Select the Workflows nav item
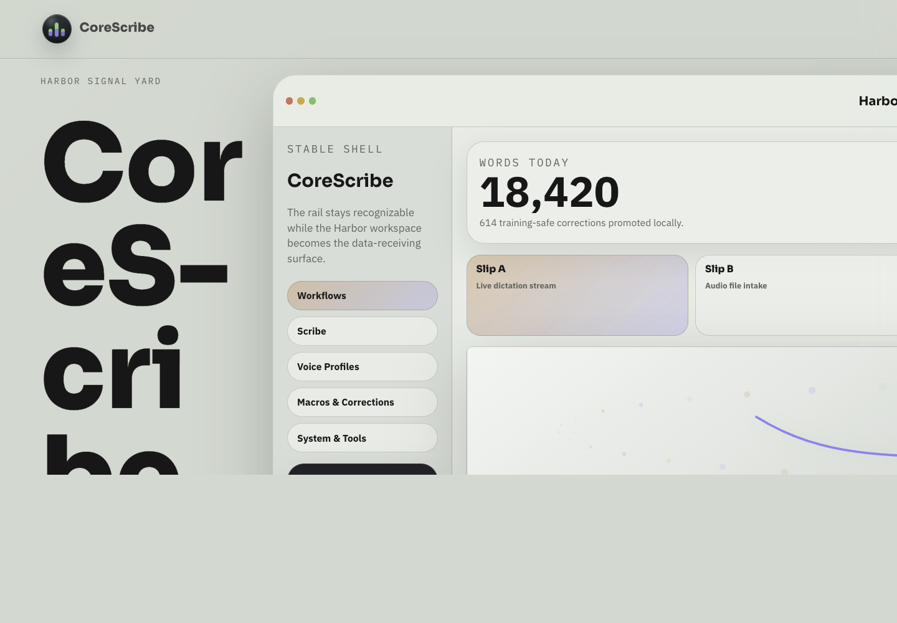Viewport: 897px width, 623px height. pyautogui.click(x=363, y=295)
